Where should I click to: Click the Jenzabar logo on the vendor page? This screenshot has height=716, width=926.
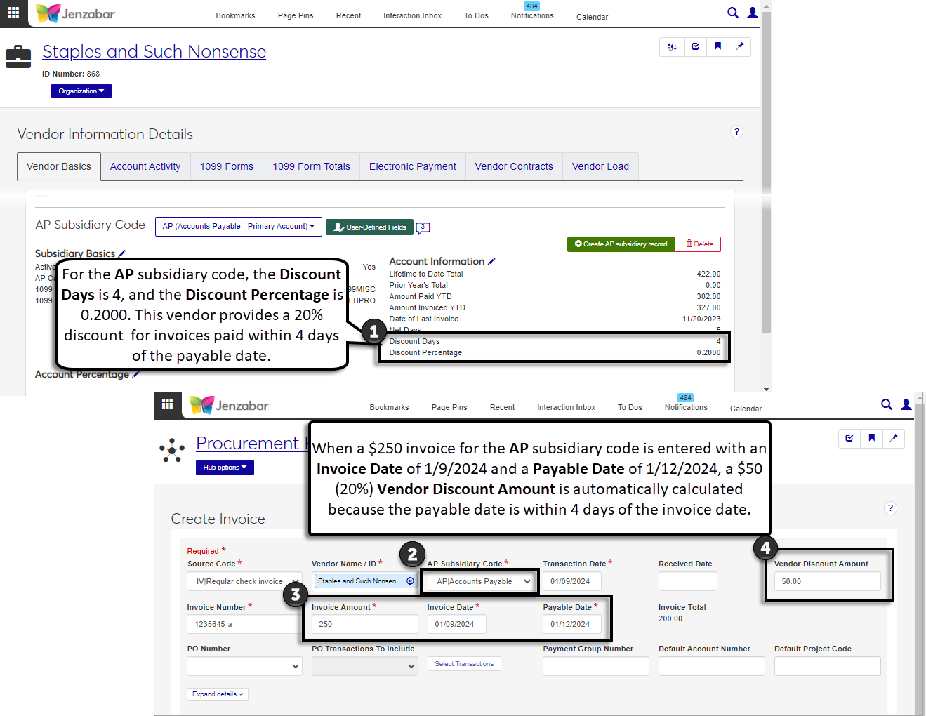coord(75,13)
